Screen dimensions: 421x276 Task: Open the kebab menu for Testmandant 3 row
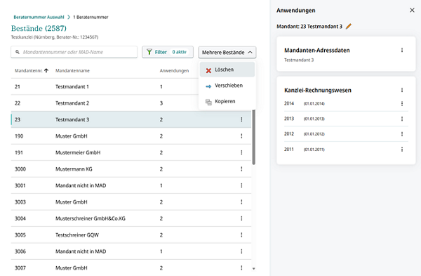pos(241,119)
